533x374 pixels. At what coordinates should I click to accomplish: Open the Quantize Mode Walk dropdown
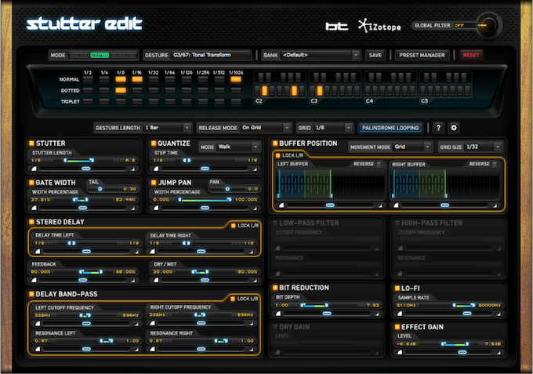(238, 147)
